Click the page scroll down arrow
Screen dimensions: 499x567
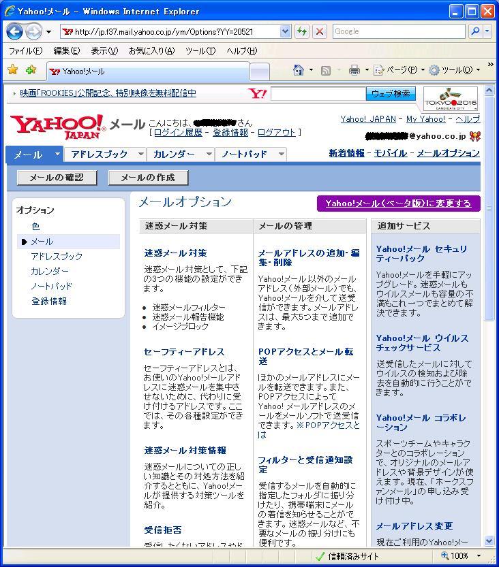489,541
